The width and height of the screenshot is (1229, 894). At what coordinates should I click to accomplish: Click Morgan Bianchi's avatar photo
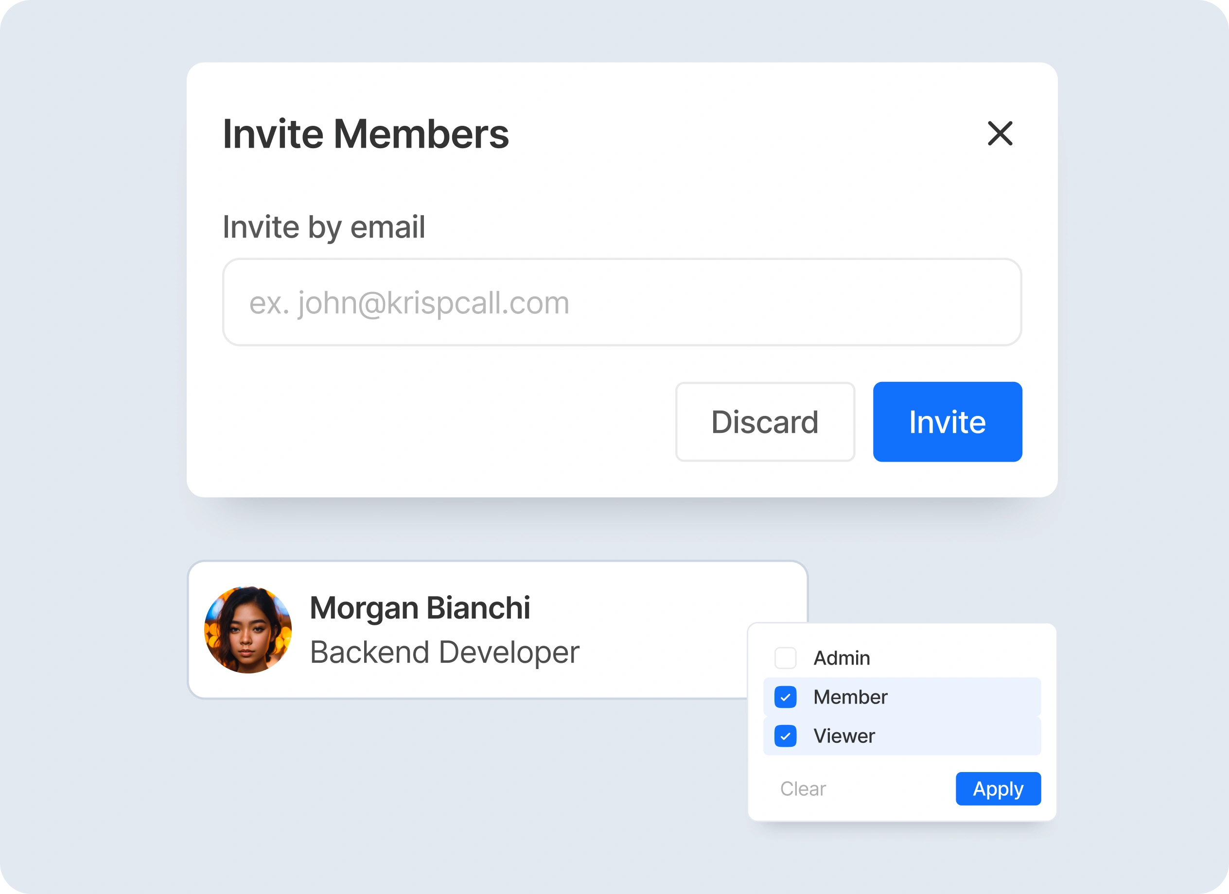point(247,630)
